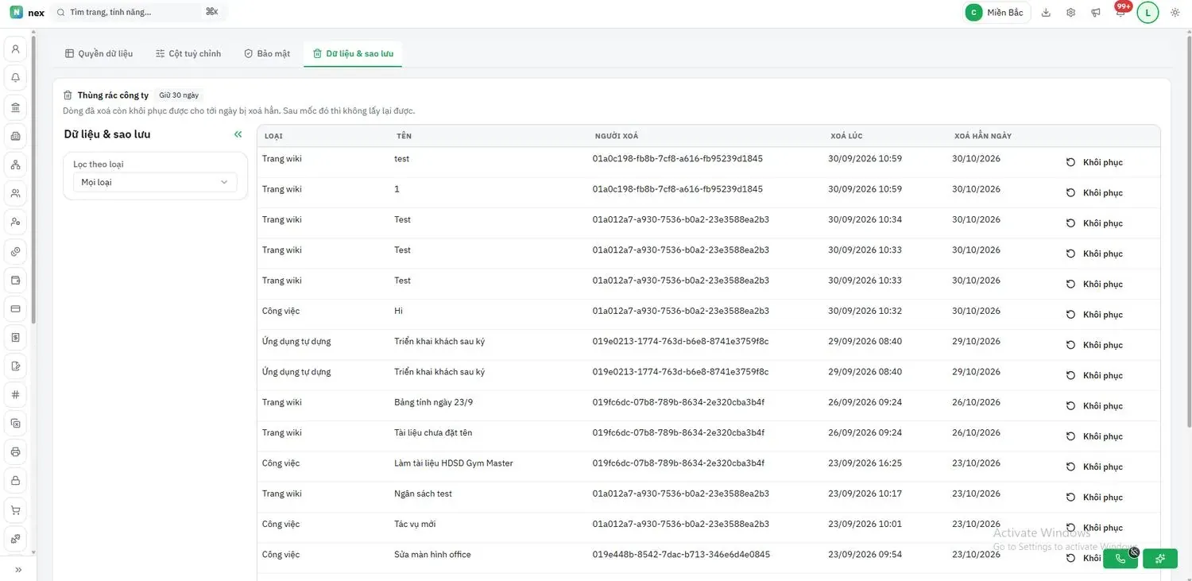Click the Xoá lúc column header

846,136
